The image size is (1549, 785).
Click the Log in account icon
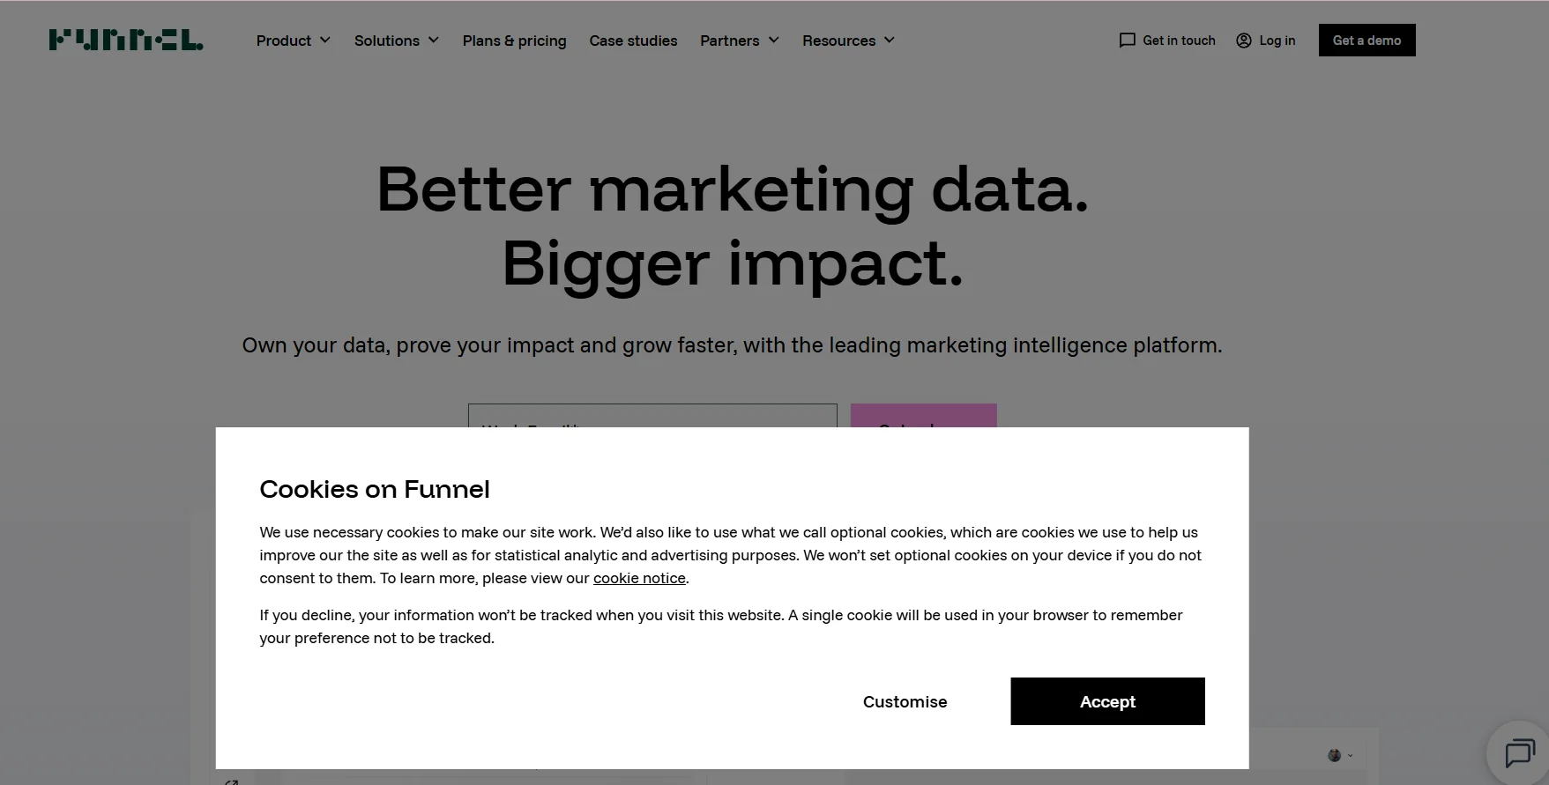(x=1243, y=40)
